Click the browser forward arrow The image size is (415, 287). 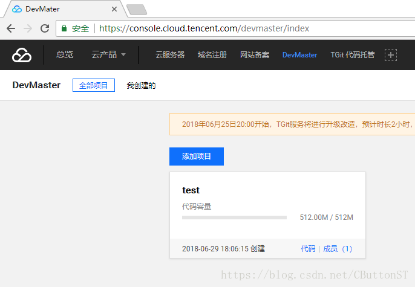(28, 28)
